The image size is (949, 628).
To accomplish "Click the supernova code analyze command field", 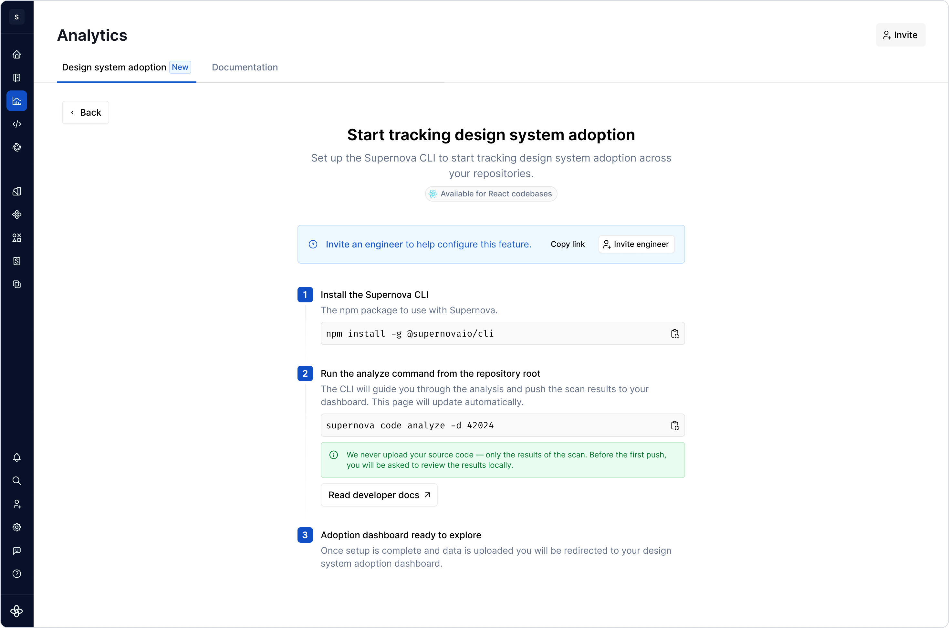I will click(x=503, y=425).
